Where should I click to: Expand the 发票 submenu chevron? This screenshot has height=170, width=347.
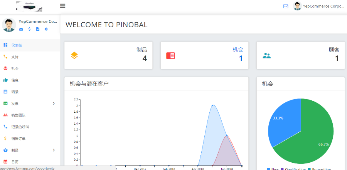point(54,103)
